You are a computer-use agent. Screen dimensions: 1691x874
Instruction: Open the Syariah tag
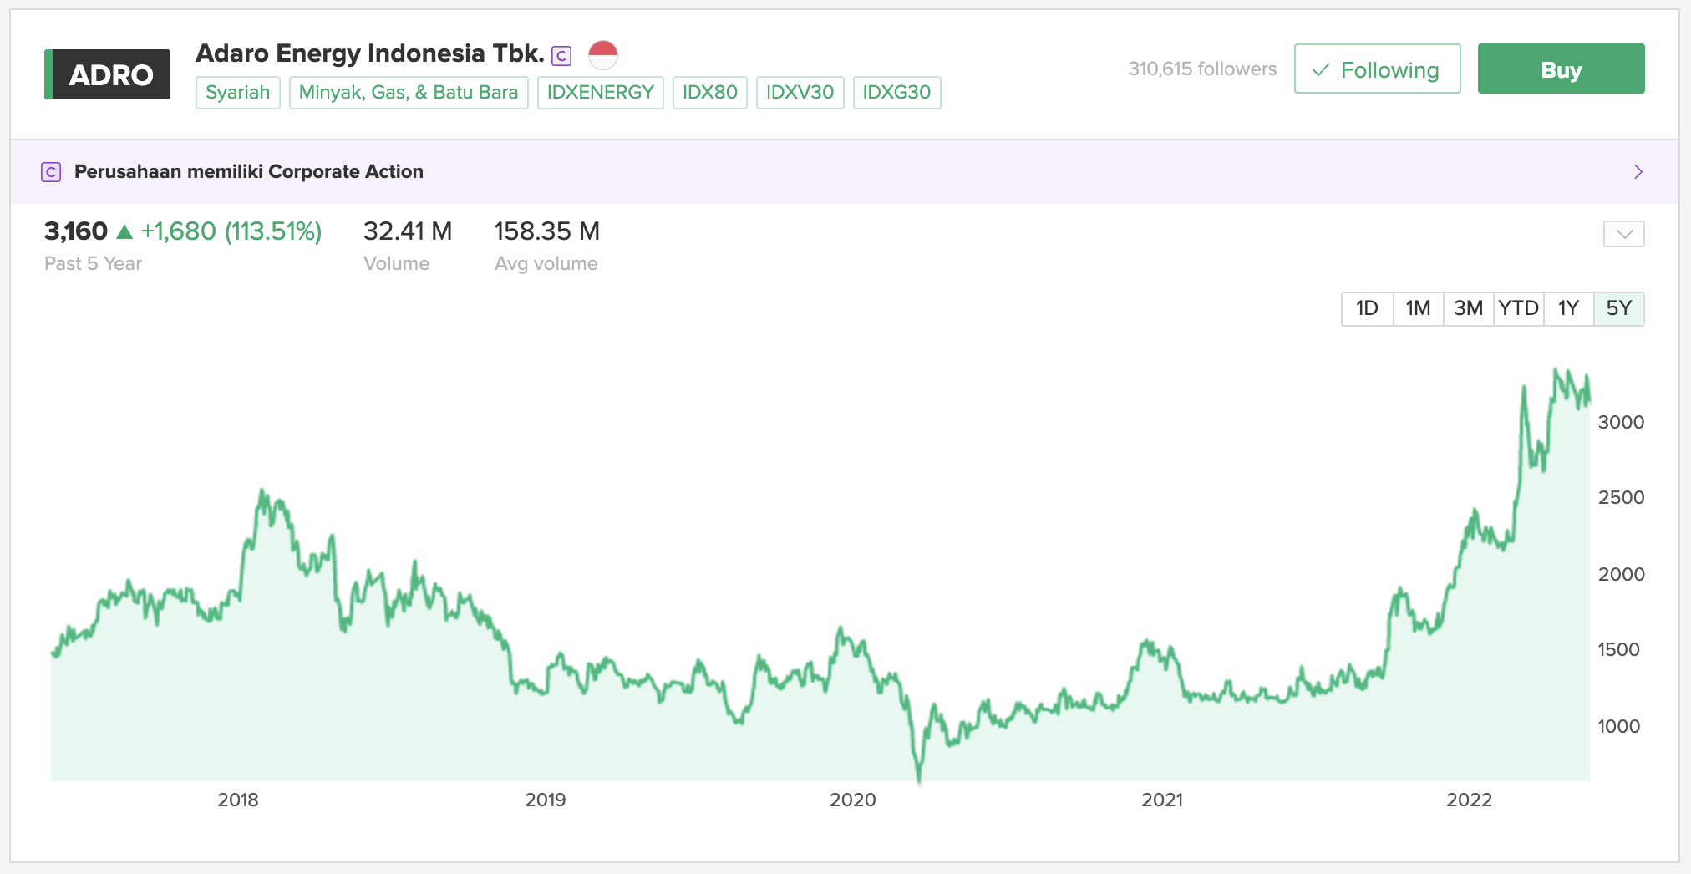(x=238, y=93)
